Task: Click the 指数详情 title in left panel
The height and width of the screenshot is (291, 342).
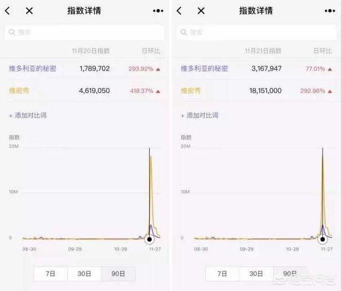Action: point(84,11)
